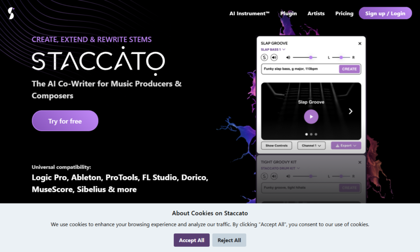Open the Pricing page
The image size is (420, 252).
pyautogui.click(x=344, y=13)
